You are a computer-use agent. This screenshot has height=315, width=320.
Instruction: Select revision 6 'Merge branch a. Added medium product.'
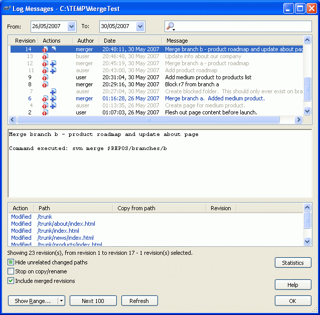pyautogui.click(x=156, y=98)
